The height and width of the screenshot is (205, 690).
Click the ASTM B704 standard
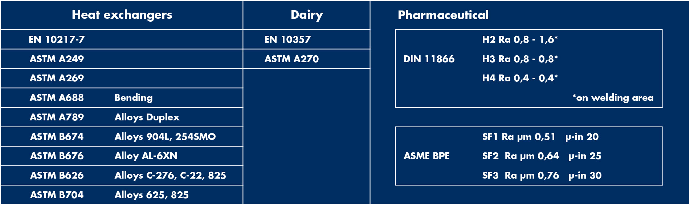point(57,195)
